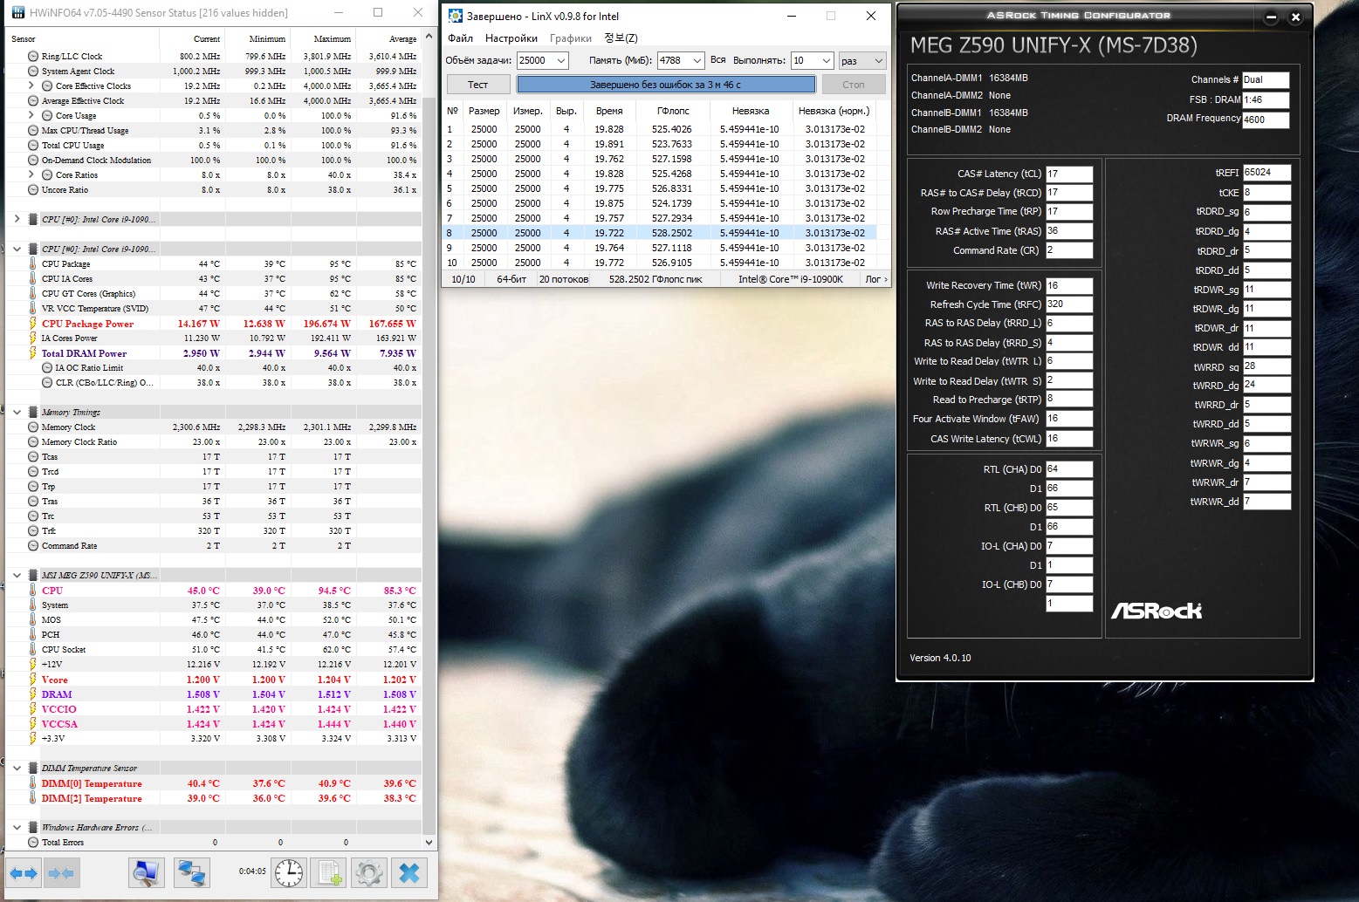Open the Графики menu in LinX
Viewport: 1359px width, 902px height.
[x=571, y=38]
